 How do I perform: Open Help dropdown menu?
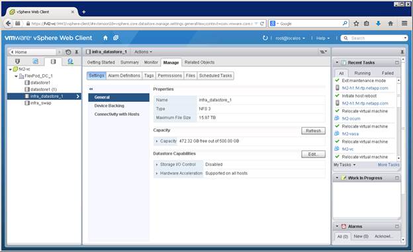[x=323, y=38]
